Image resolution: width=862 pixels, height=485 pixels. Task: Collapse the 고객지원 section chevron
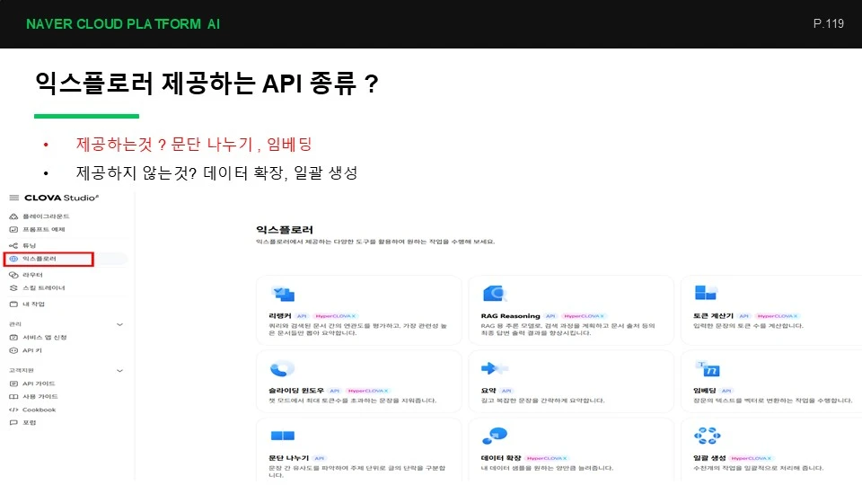coord(119,371)
